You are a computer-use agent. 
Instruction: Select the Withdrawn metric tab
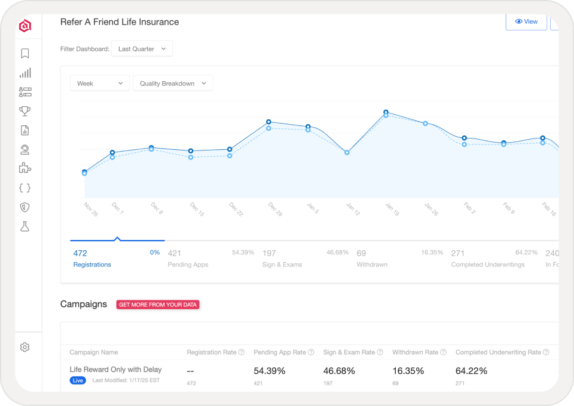[400, 259]
